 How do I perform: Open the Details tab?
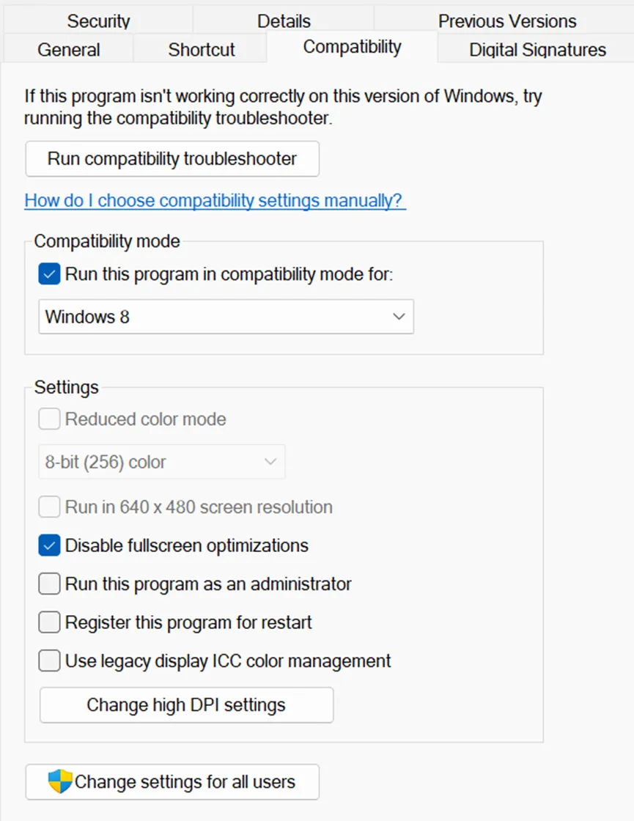(284, 21)
